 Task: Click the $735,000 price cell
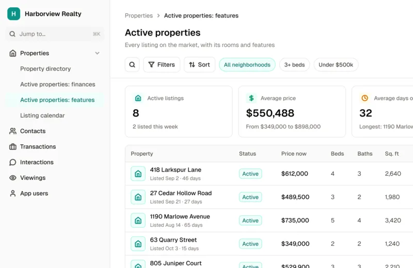(x=295, y=221)
